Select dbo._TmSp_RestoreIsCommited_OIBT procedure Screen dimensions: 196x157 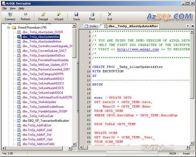pyautogui.click(x=46, y=69)
